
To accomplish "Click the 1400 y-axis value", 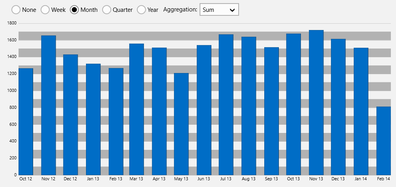I will click(12, 57).
